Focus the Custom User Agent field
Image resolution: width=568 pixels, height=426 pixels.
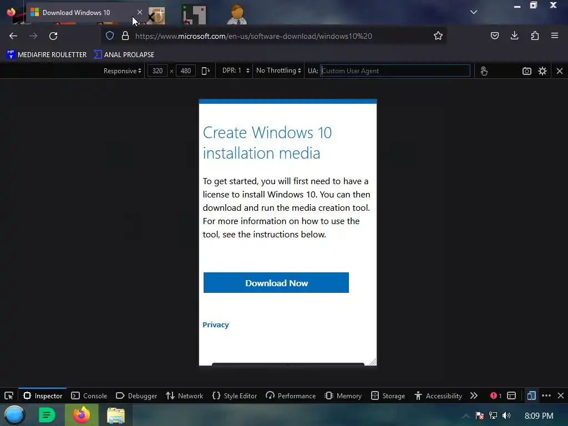tap(395, 71)
